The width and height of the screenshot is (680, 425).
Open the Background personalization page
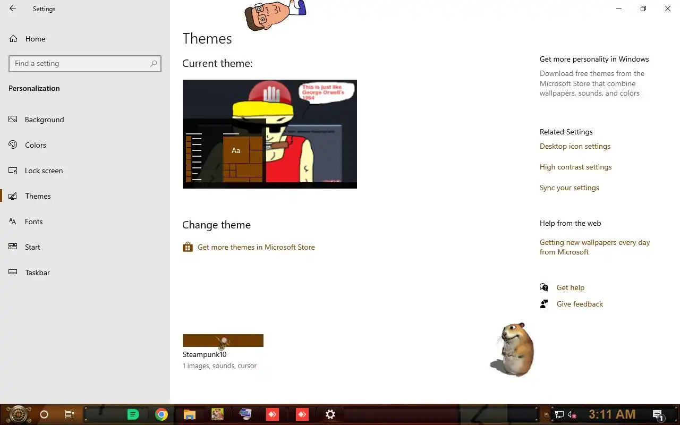coord(85,120)
